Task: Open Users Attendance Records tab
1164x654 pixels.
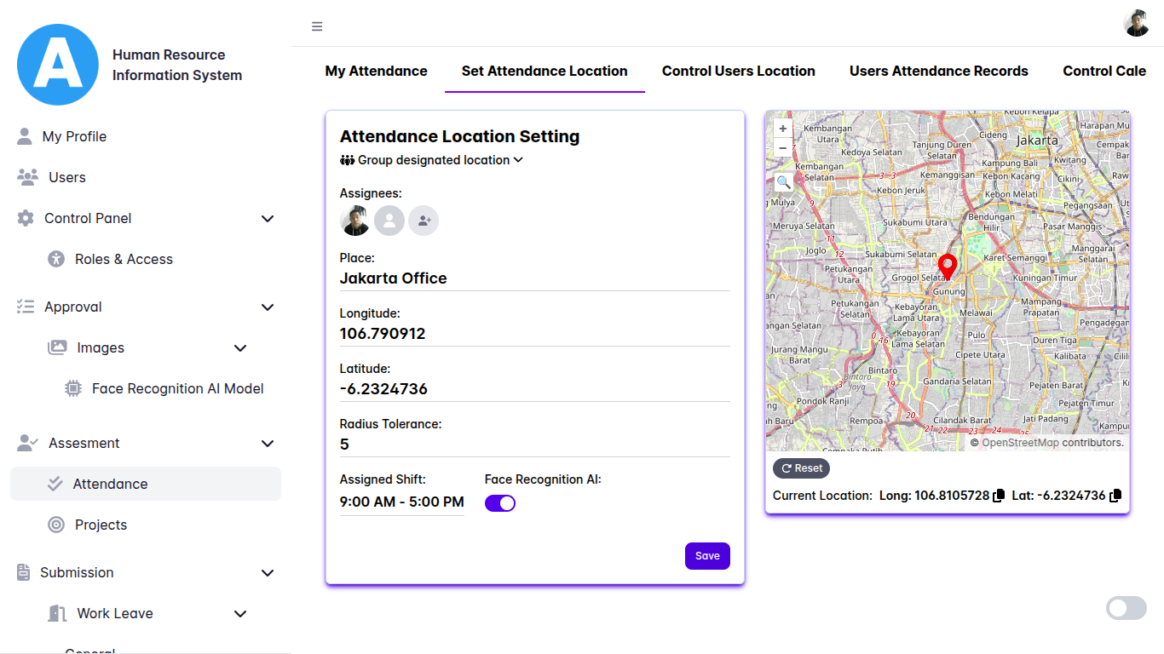Action: coord(939,71)
